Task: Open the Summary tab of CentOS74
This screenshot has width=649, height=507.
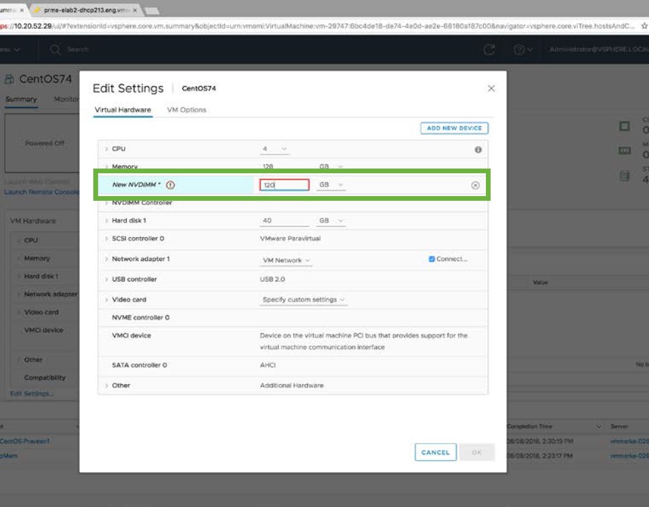Action: tap(21, 99)
